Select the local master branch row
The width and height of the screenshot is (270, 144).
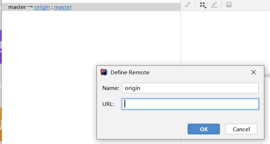coord(17,7)
